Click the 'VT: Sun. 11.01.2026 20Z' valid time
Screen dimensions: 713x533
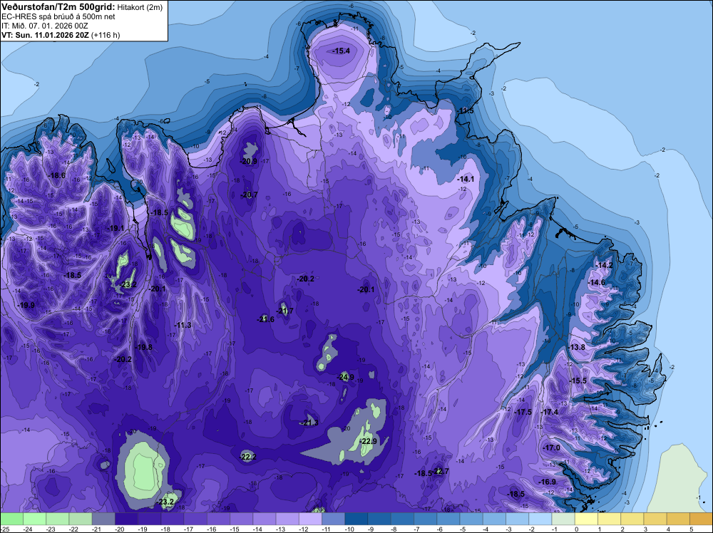coord(46,35)
